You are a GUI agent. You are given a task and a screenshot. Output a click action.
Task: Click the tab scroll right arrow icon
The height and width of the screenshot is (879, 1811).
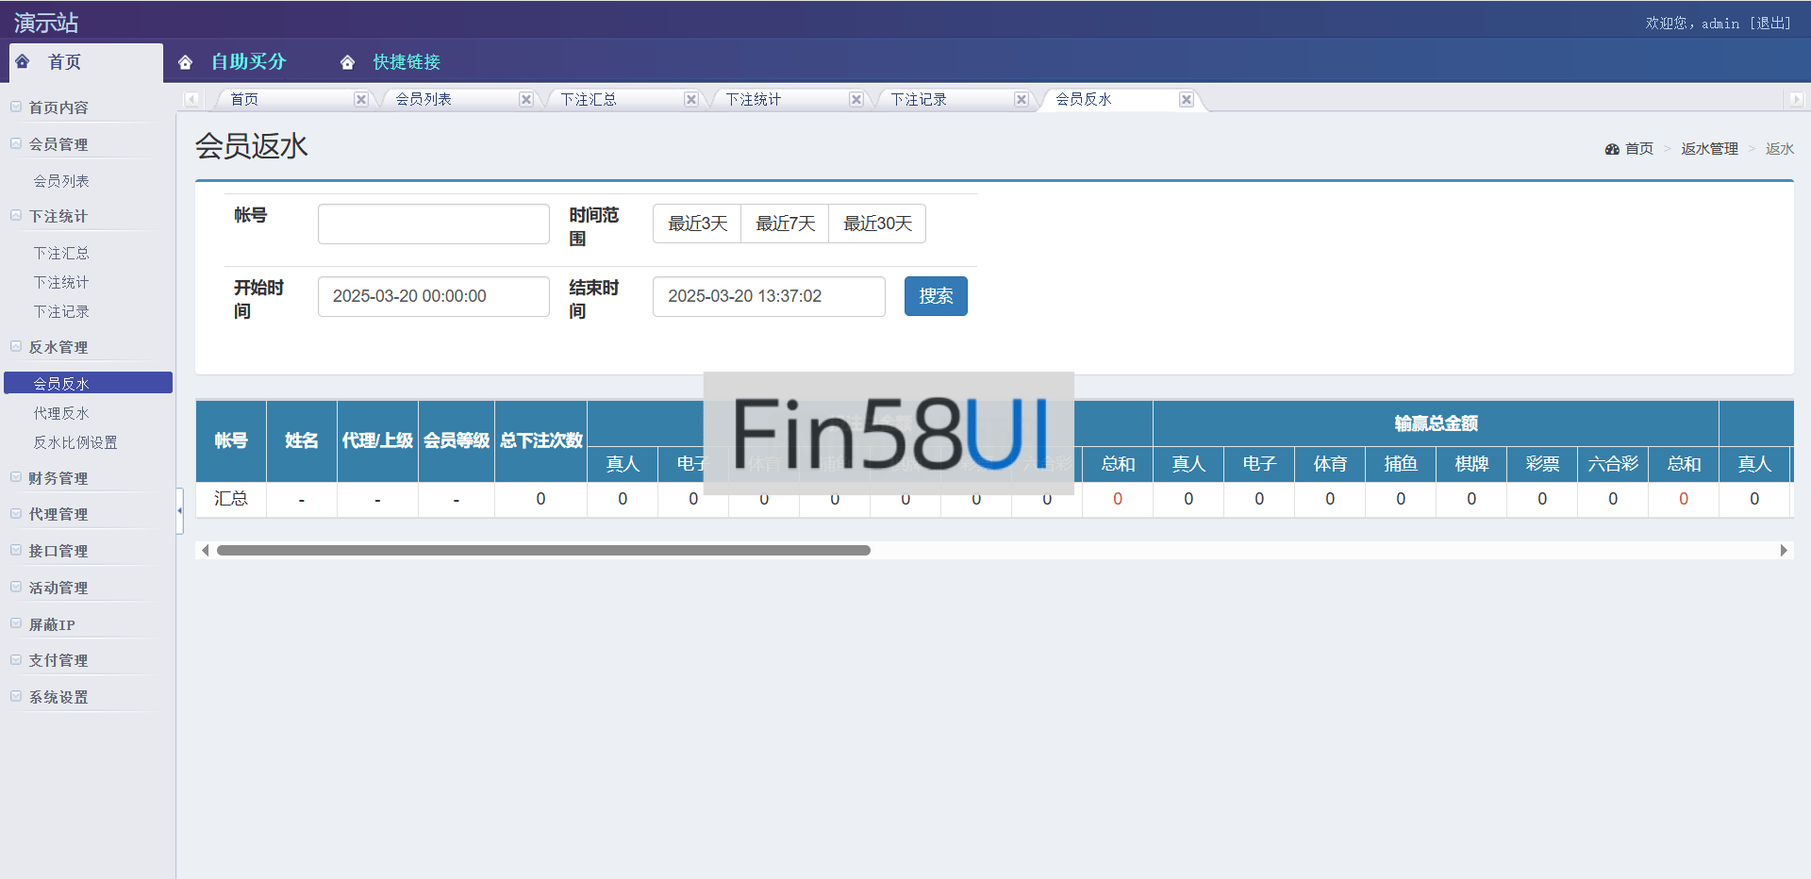click(1795, 99)
